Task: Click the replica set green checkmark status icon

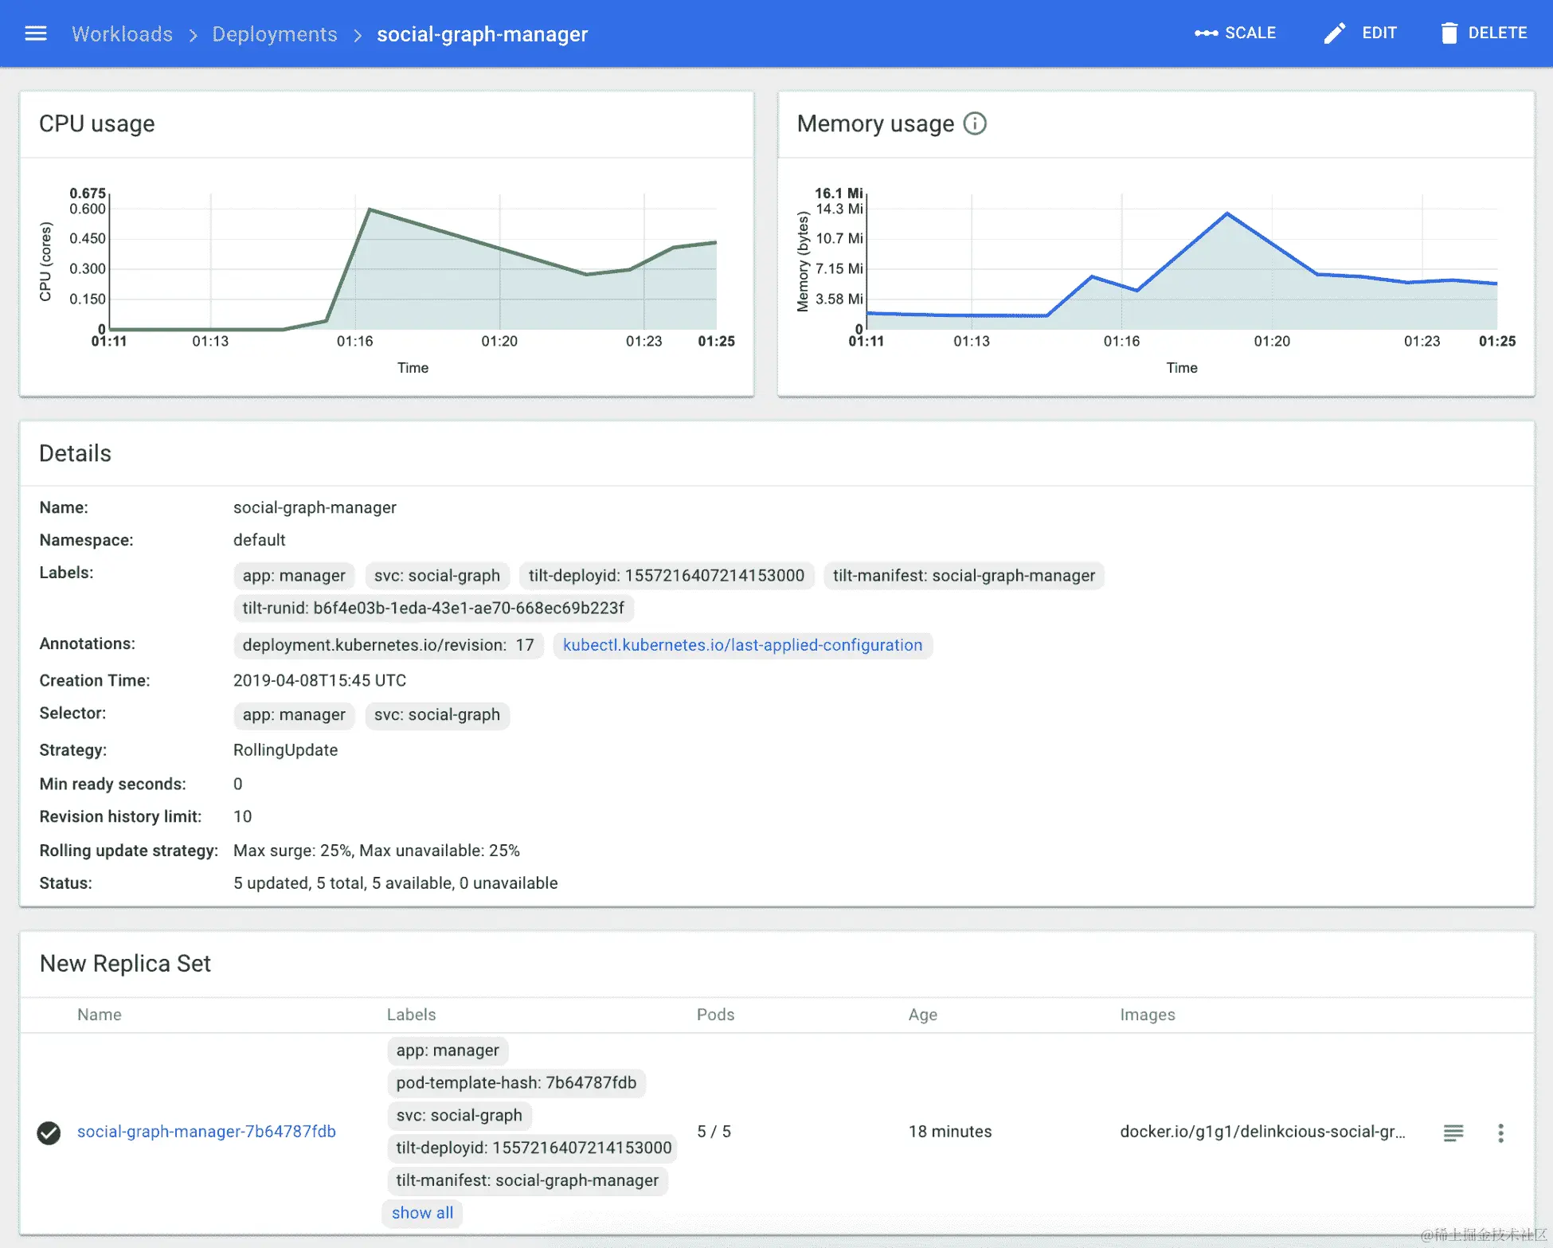Action: 49,1133
